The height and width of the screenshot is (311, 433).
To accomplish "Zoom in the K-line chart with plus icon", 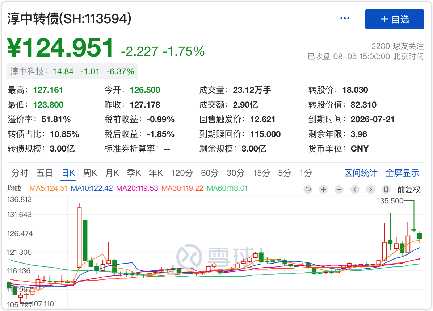I will [323, 189].
